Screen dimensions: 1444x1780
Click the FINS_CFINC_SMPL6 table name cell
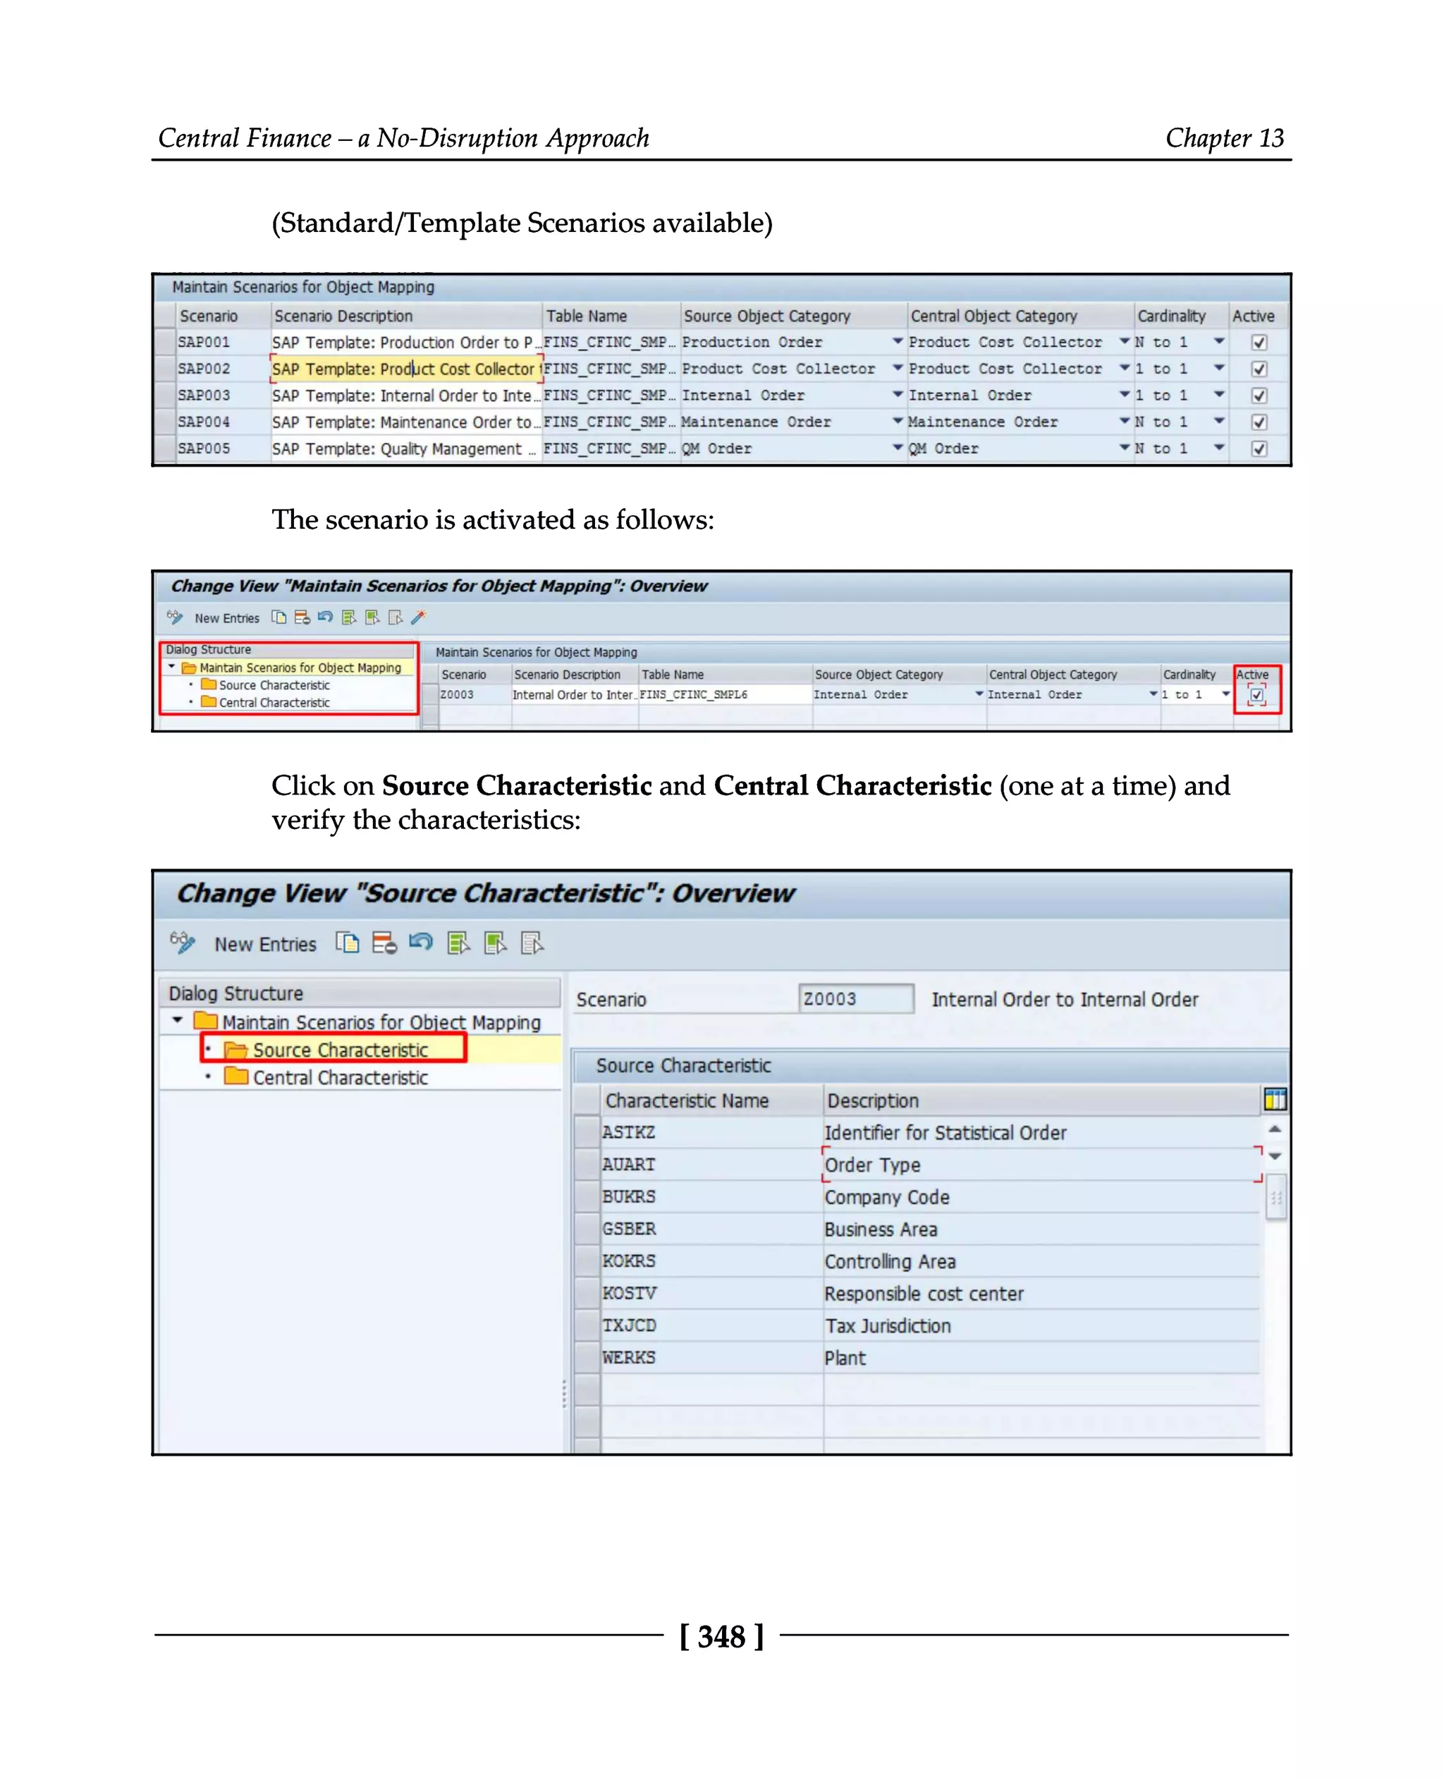(x=725, y=694)
